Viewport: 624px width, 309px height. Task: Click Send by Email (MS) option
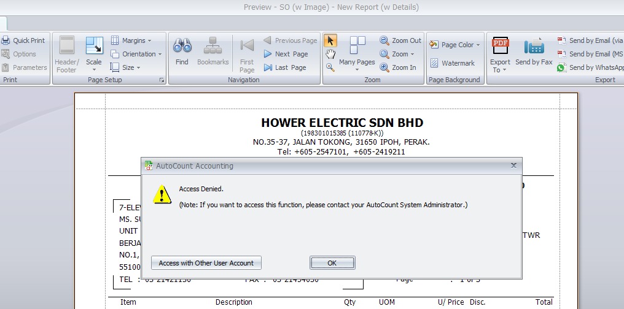click(x=590, y=54)
